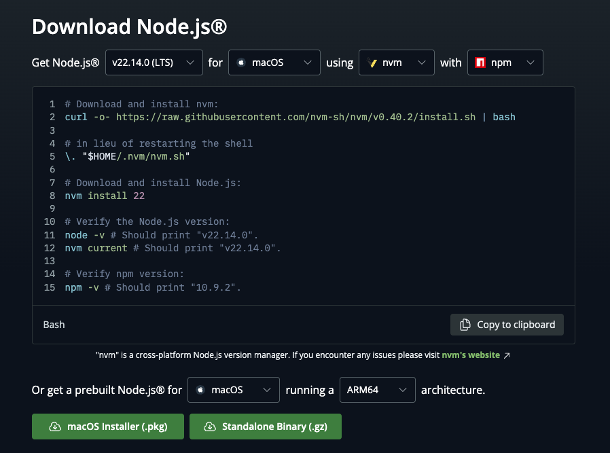Click the Apple icon in the prebuilt Node.js selector
The height and width of the screenshot is (453, 610).
[x=202, y=390]
